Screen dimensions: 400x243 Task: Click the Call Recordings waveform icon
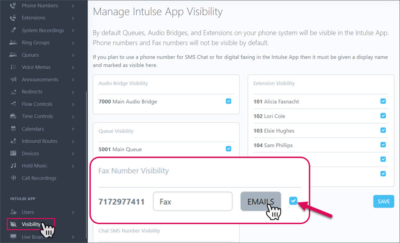(13, 178)
